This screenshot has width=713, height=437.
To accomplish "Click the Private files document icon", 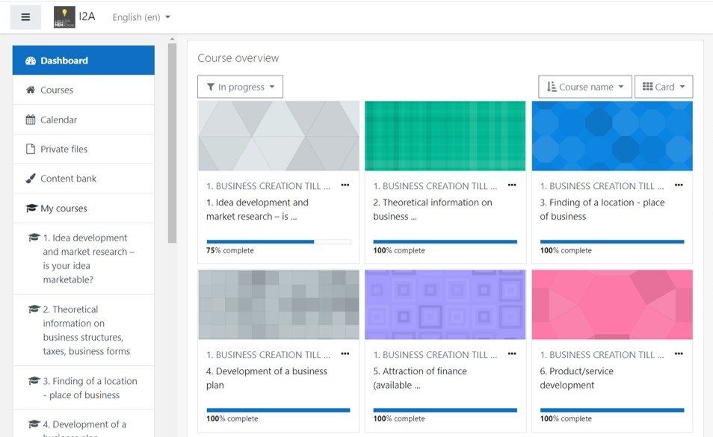I will [31, 149].
